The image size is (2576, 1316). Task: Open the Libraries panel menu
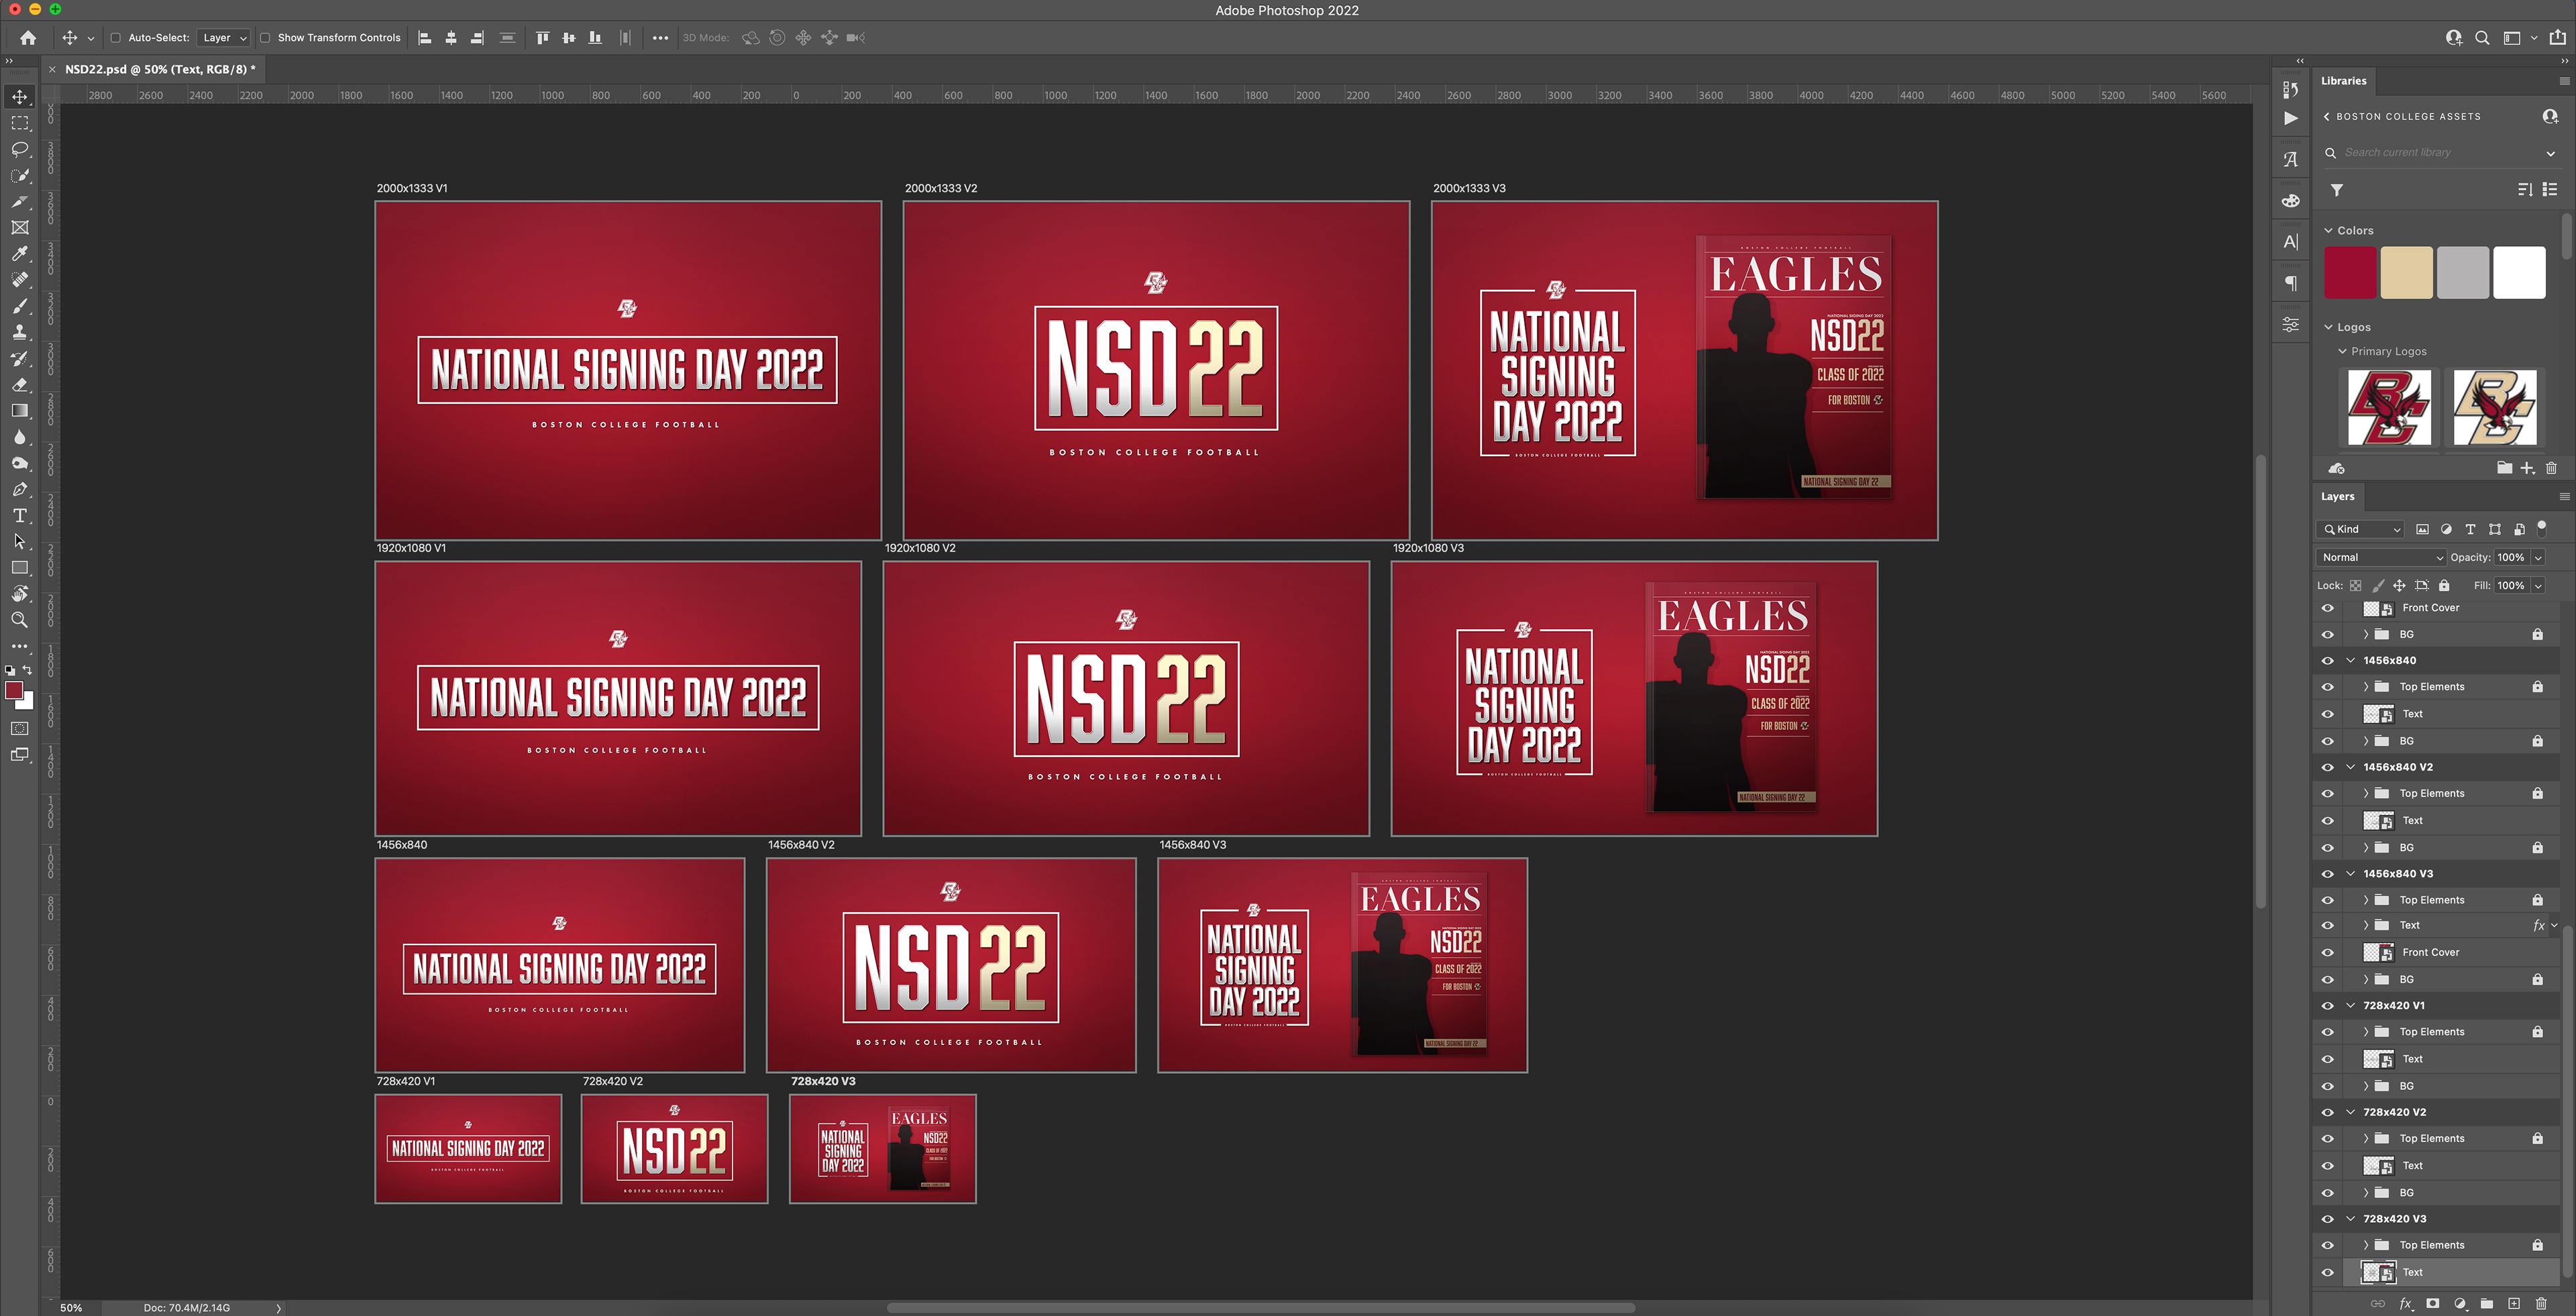[2564, 81]
